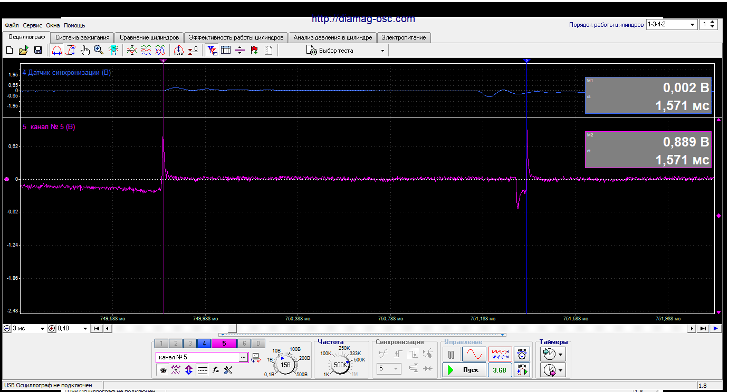Image resolution: width=729 pixels, height=392 pixels.
Task: Toggle channel visibility eye icon
Action: (164, 370)
